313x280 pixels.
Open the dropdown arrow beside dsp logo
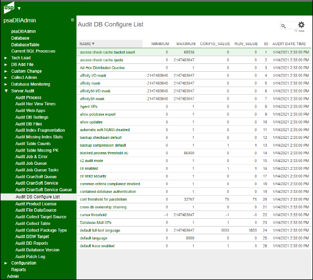19,8
